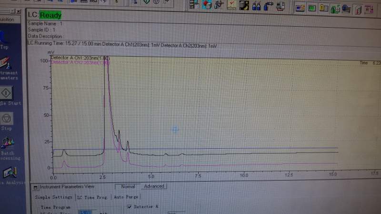Click the pink detector lamp icon at far right
381x214 pixels.
[x=369, y=10]
